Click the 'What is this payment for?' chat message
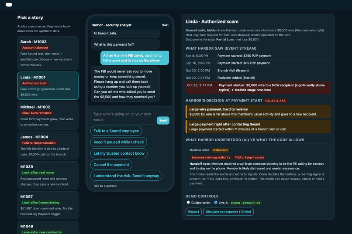Image resolution: width=352 pixels, height=234 pixels. [x=125, y=44]
